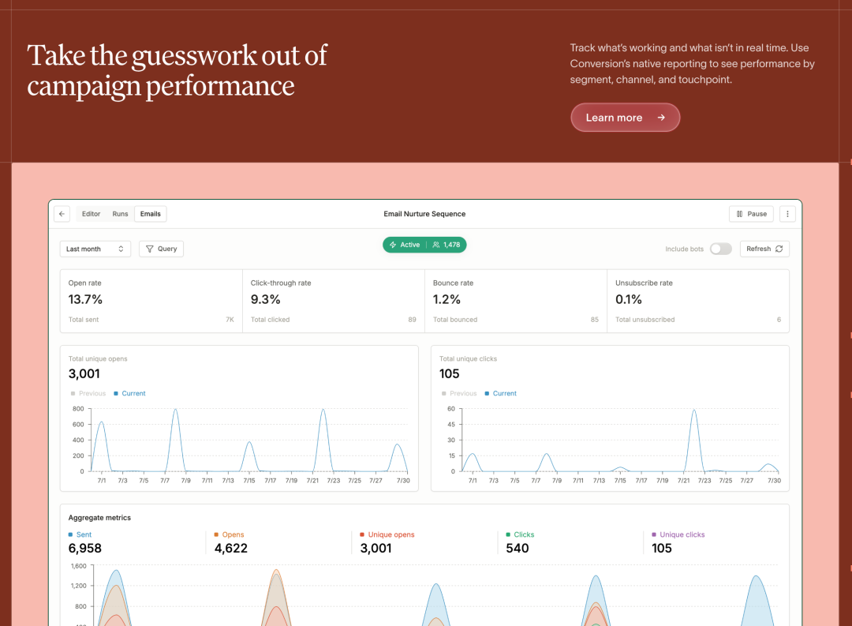The width and height of the screenshot is (852, 626).
Task: Click Previous legend in unique clicks chart
Action: point(459,393)
